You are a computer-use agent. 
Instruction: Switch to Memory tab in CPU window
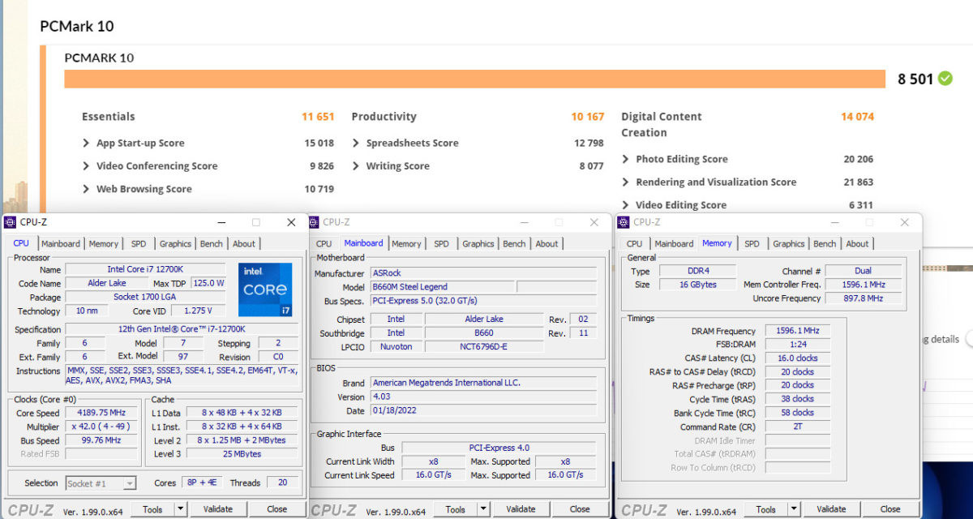click(x=104, y=243)
